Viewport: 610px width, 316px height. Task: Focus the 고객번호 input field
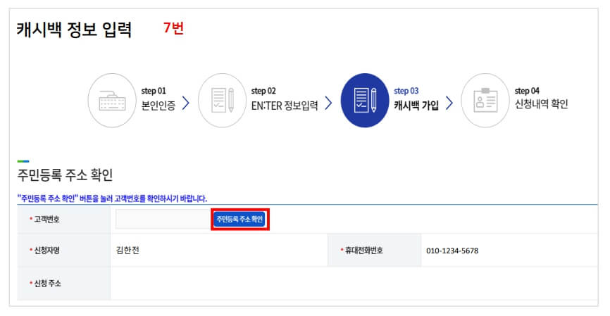[x=164, y=219]
